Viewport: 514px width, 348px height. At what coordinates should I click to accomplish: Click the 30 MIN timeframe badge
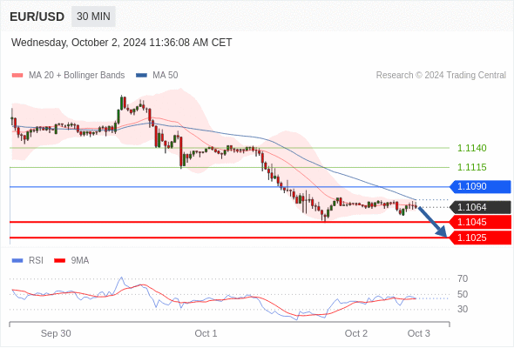coord(93,17)
